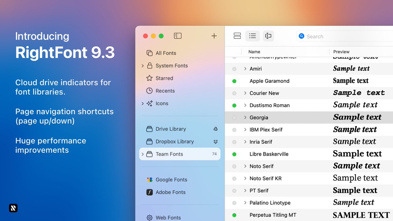Toggle the sidebar panel icon

tap(178, 36)
